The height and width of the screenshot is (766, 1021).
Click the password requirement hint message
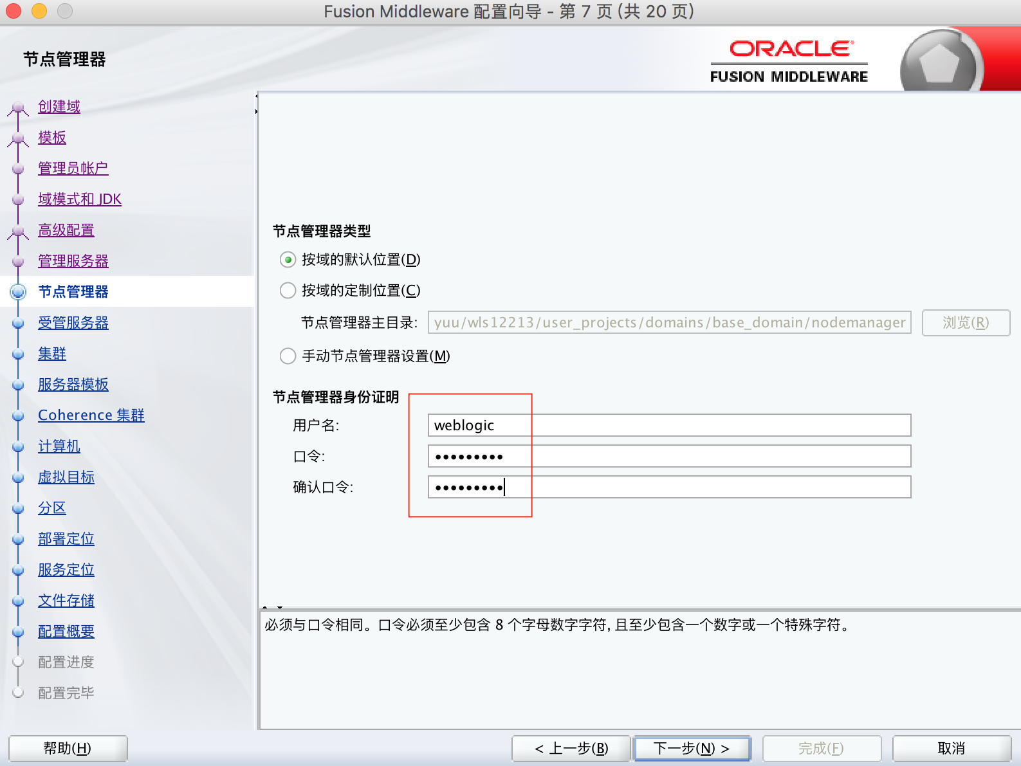pyautogui.click(x=558, y=625)
